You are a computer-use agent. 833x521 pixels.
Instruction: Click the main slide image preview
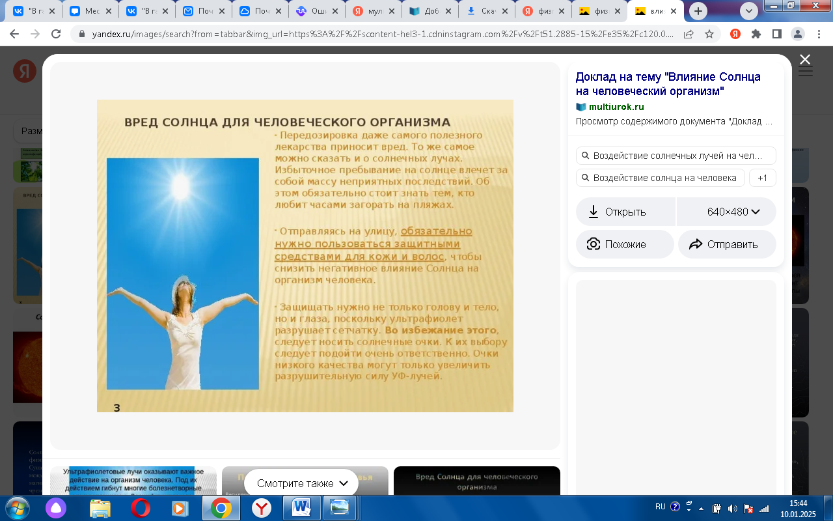click(305, 256)
